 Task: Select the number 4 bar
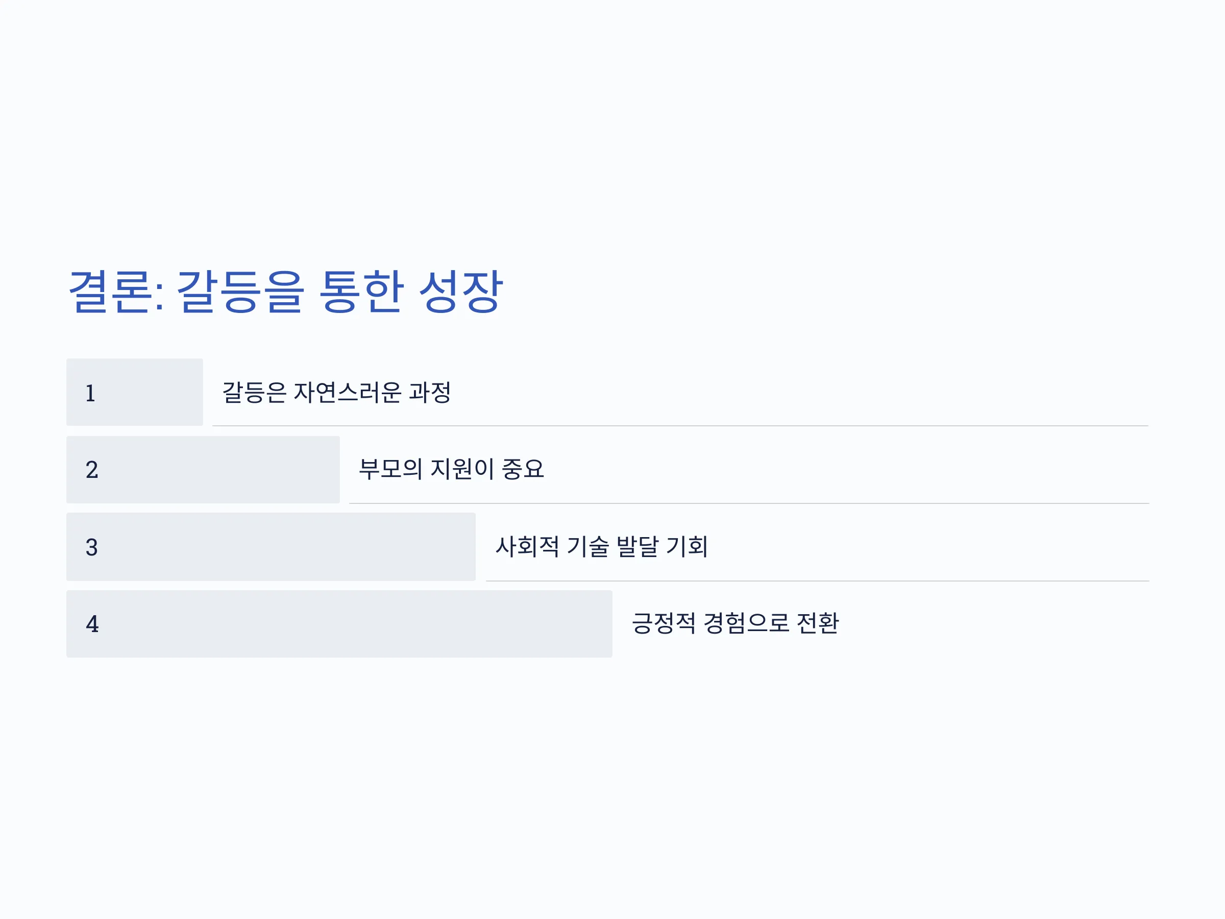(x=339, y=624)
